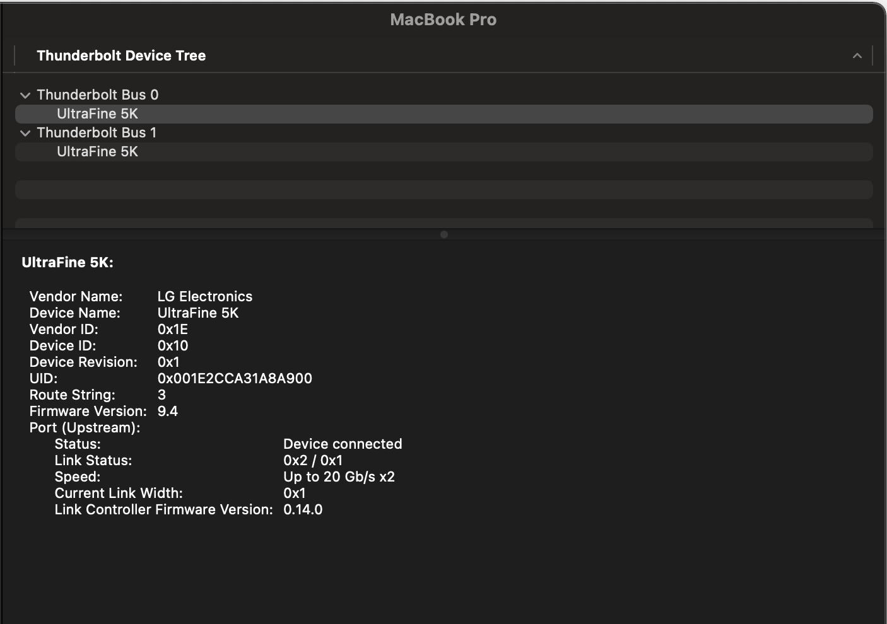Collapse the Thunderbolt Bus 1 tree node
The image size is (887, 624).
(x=25, y=133)
